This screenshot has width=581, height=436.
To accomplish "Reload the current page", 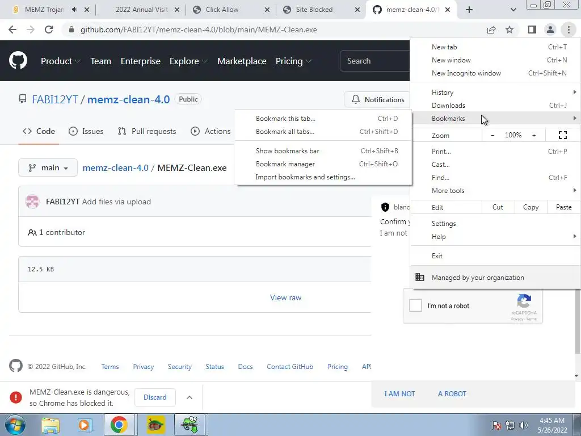I will tap(49, 30).
